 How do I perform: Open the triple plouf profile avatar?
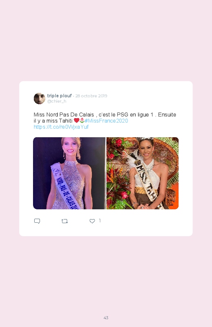[x=40, y=99]
